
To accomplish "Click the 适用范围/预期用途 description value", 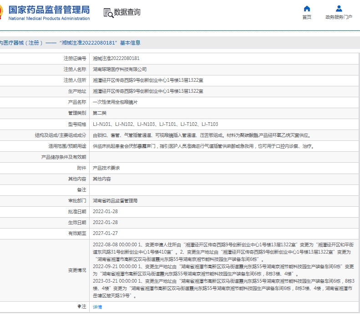I will pyautogui.click(x=203, y=146).
